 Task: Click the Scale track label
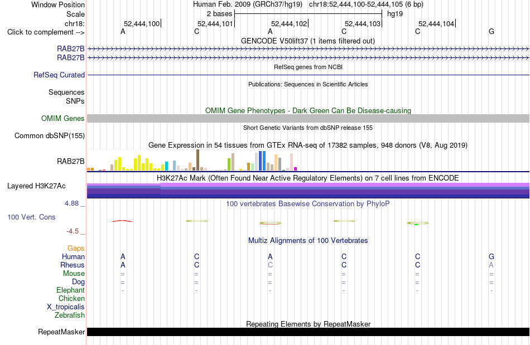pyautogui.click(x=75, y=14)
